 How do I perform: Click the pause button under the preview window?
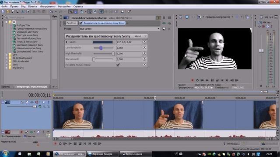212,80
